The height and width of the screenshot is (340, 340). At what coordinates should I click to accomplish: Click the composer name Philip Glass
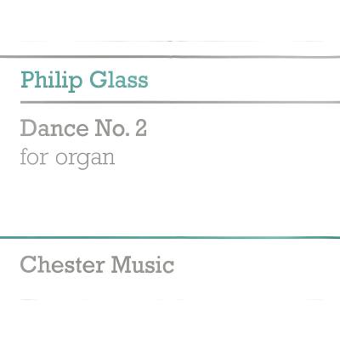point(84,81)
